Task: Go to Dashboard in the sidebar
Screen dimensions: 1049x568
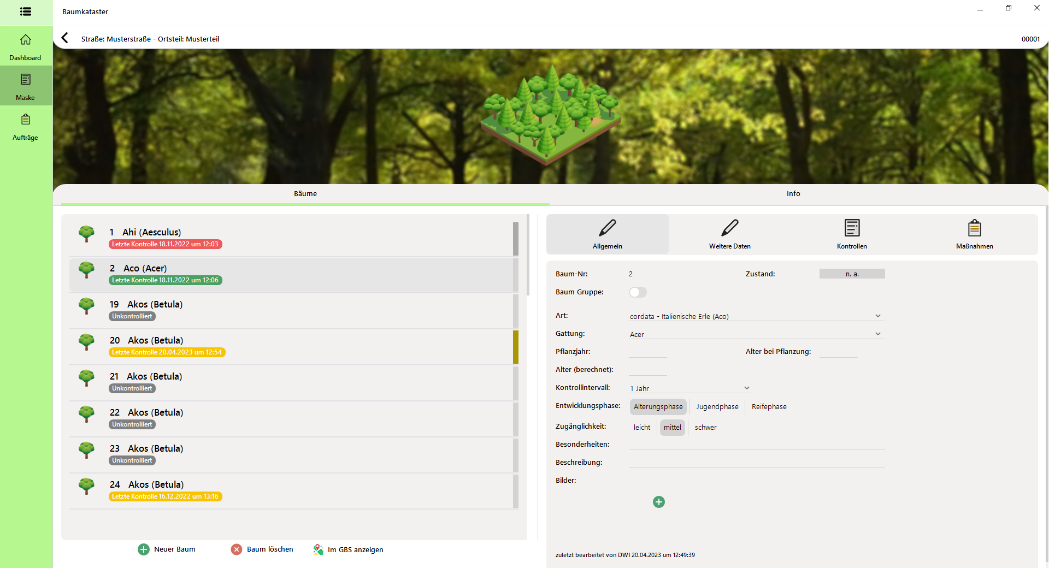Action: point(26,46)
